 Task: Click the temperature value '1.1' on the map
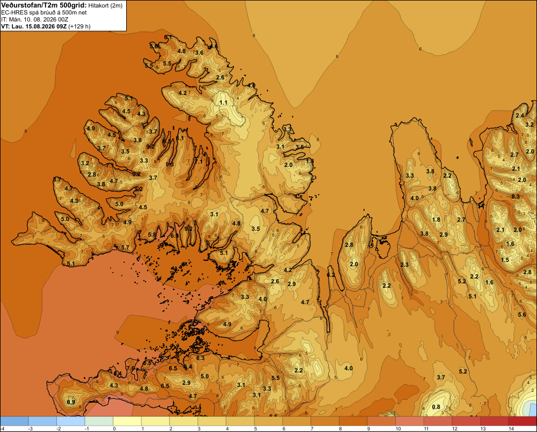223,102
